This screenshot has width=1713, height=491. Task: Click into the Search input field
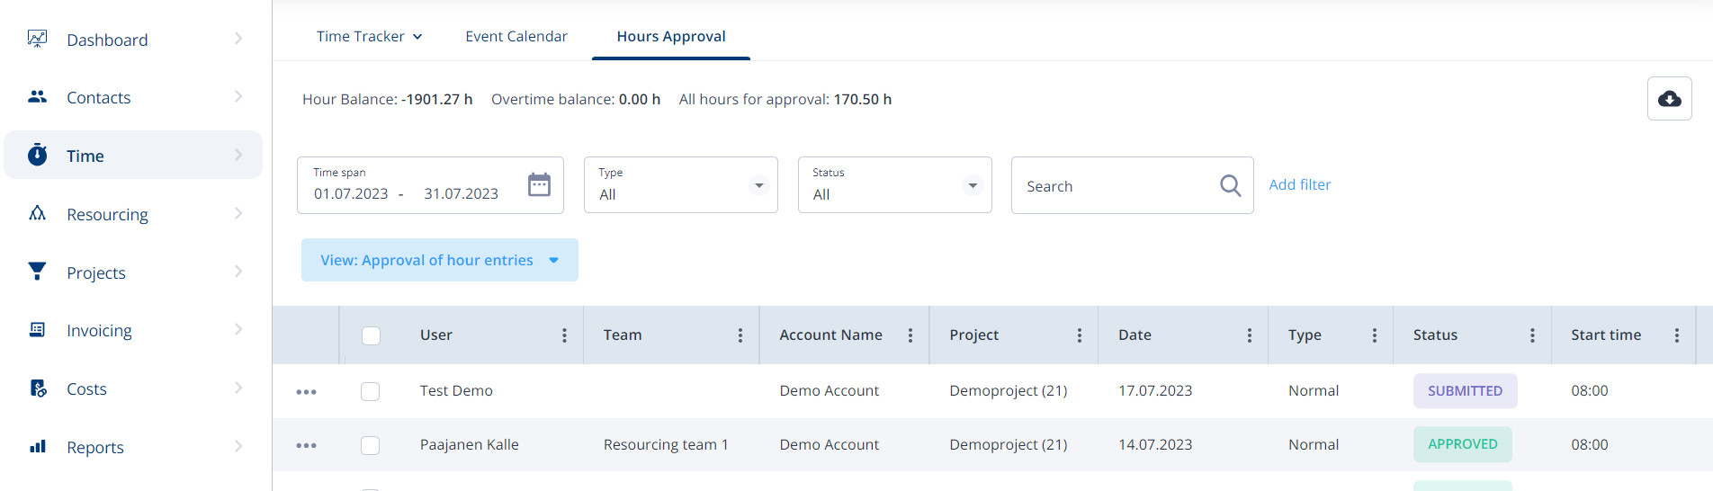[1116, 186]
